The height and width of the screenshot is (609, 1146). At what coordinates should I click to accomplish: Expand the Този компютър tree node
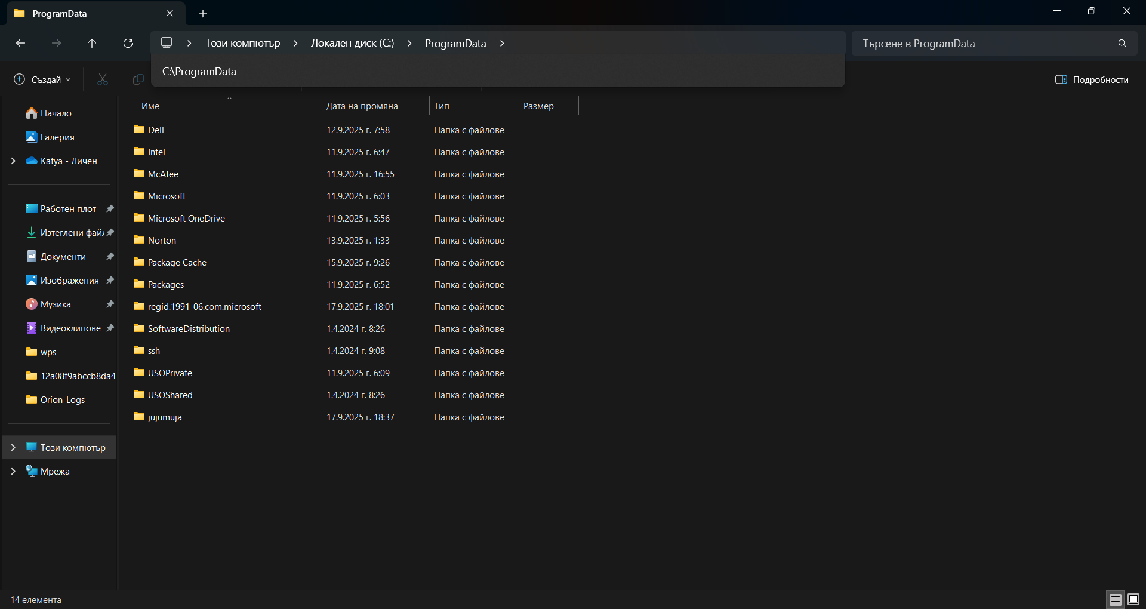click(x=13, y=447)
